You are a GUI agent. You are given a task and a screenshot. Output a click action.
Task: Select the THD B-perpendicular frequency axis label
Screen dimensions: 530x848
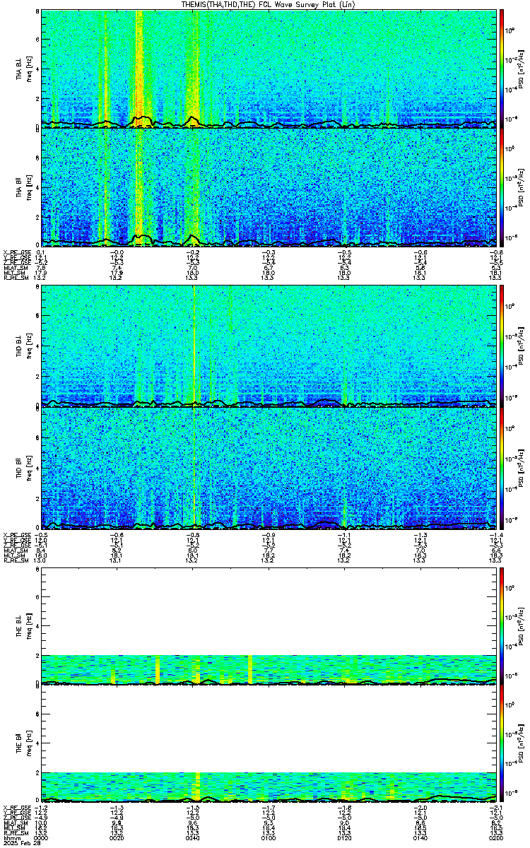point(23,346)
